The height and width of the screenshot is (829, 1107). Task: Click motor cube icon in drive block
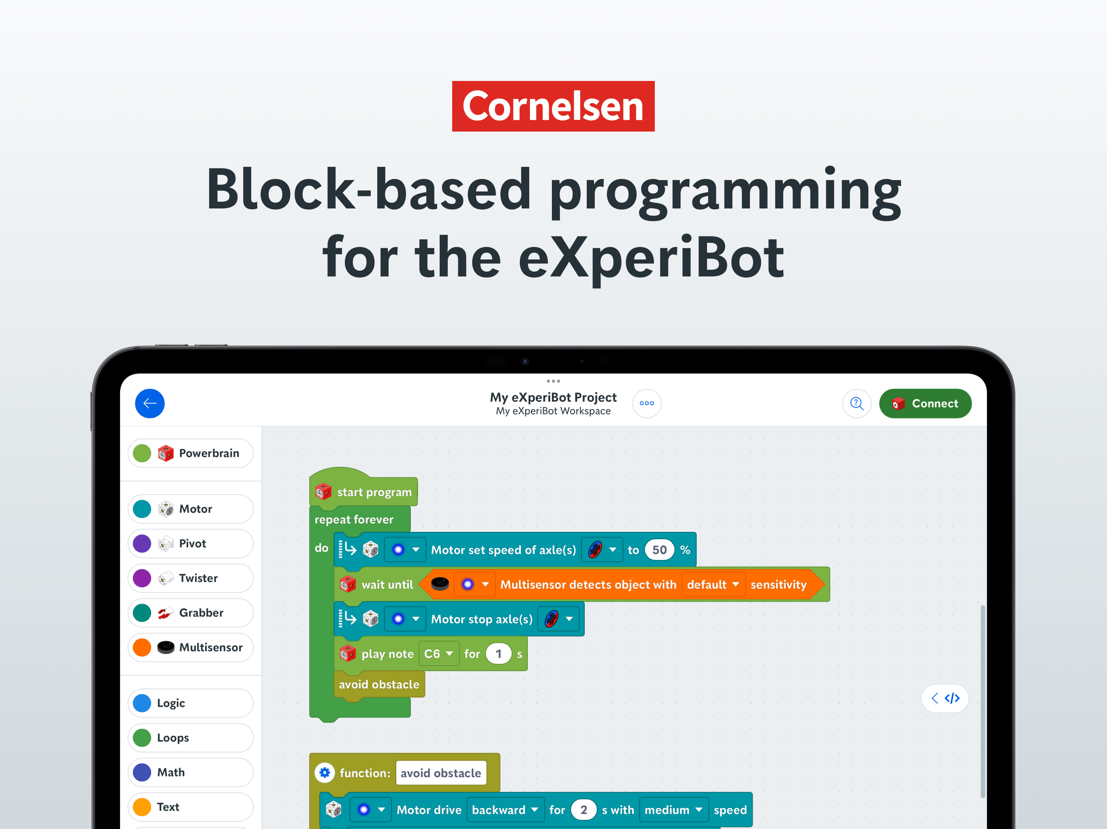tap(334, 809)
